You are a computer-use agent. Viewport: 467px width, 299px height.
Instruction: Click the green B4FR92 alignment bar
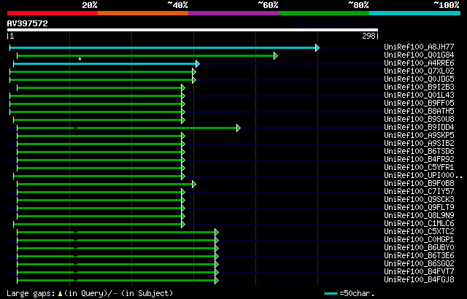pos(99,160)
